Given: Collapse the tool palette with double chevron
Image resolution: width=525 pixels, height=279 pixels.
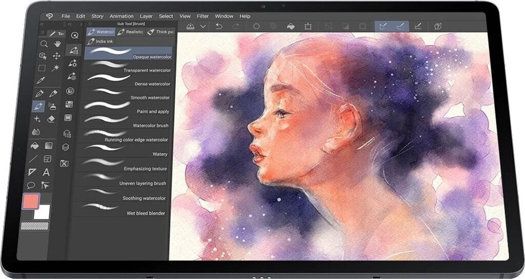Looking at the screenshot, I should pyautogui.click(x=42, y=24).
